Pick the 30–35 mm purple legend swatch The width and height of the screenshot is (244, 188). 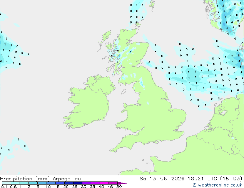tap(86, 183)
